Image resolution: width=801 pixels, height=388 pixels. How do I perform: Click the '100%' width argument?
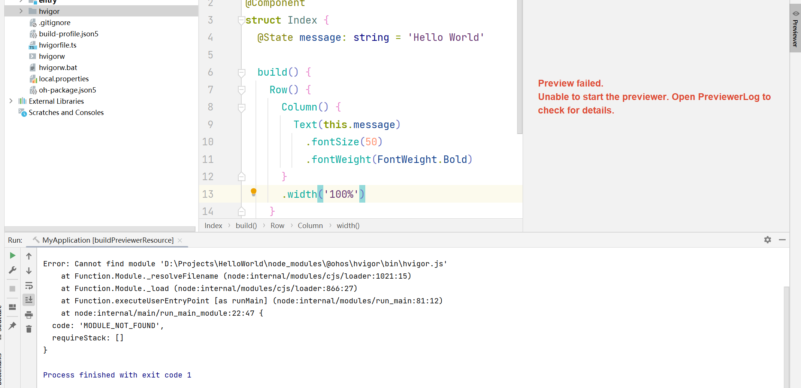341,194
